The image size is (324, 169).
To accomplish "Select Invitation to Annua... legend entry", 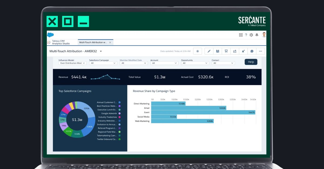I will click(x=109, y=125).
